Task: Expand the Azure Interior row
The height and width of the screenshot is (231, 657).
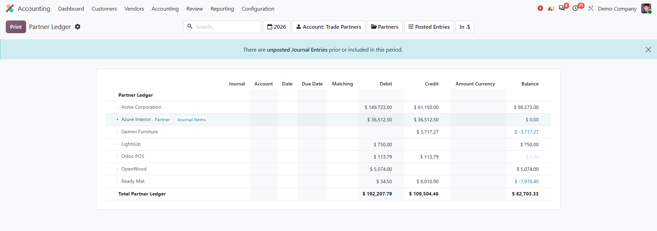Action: 118,120
